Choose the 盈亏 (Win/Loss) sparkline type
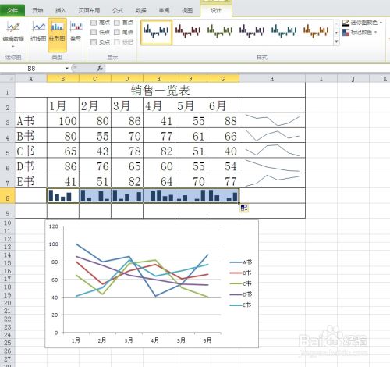 (76, 31)
